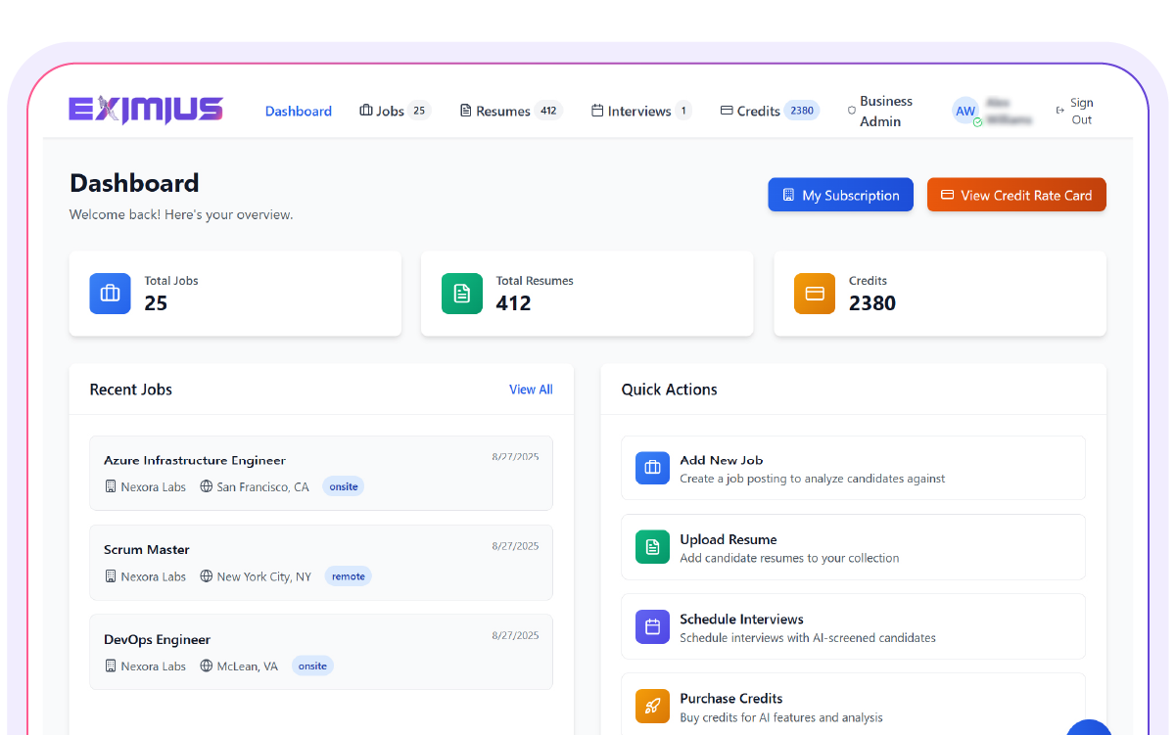The height and width of the screenshot is (735, 1176).
Task: Switch to the Interviews section
Action: (640, 112)
